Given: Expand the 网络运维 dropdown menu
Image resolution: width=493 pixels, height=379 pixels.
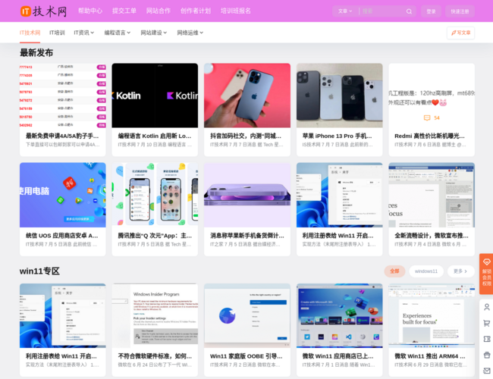Looking at the screenshot, I should click(190, 33).
